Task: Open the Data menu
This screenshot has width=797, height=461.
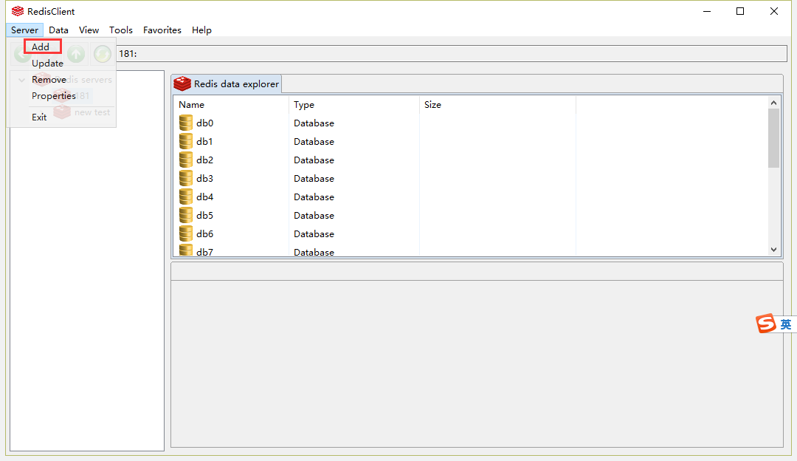Action: coord(58,30)
